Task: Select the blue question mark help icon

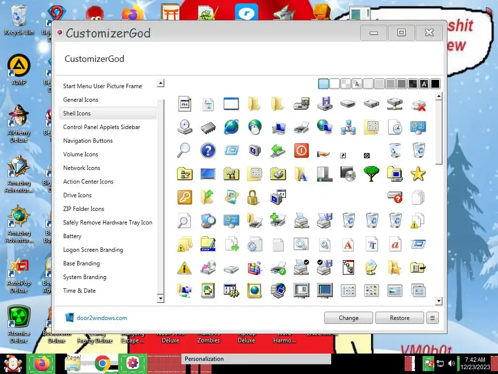Action: [208, 150]
